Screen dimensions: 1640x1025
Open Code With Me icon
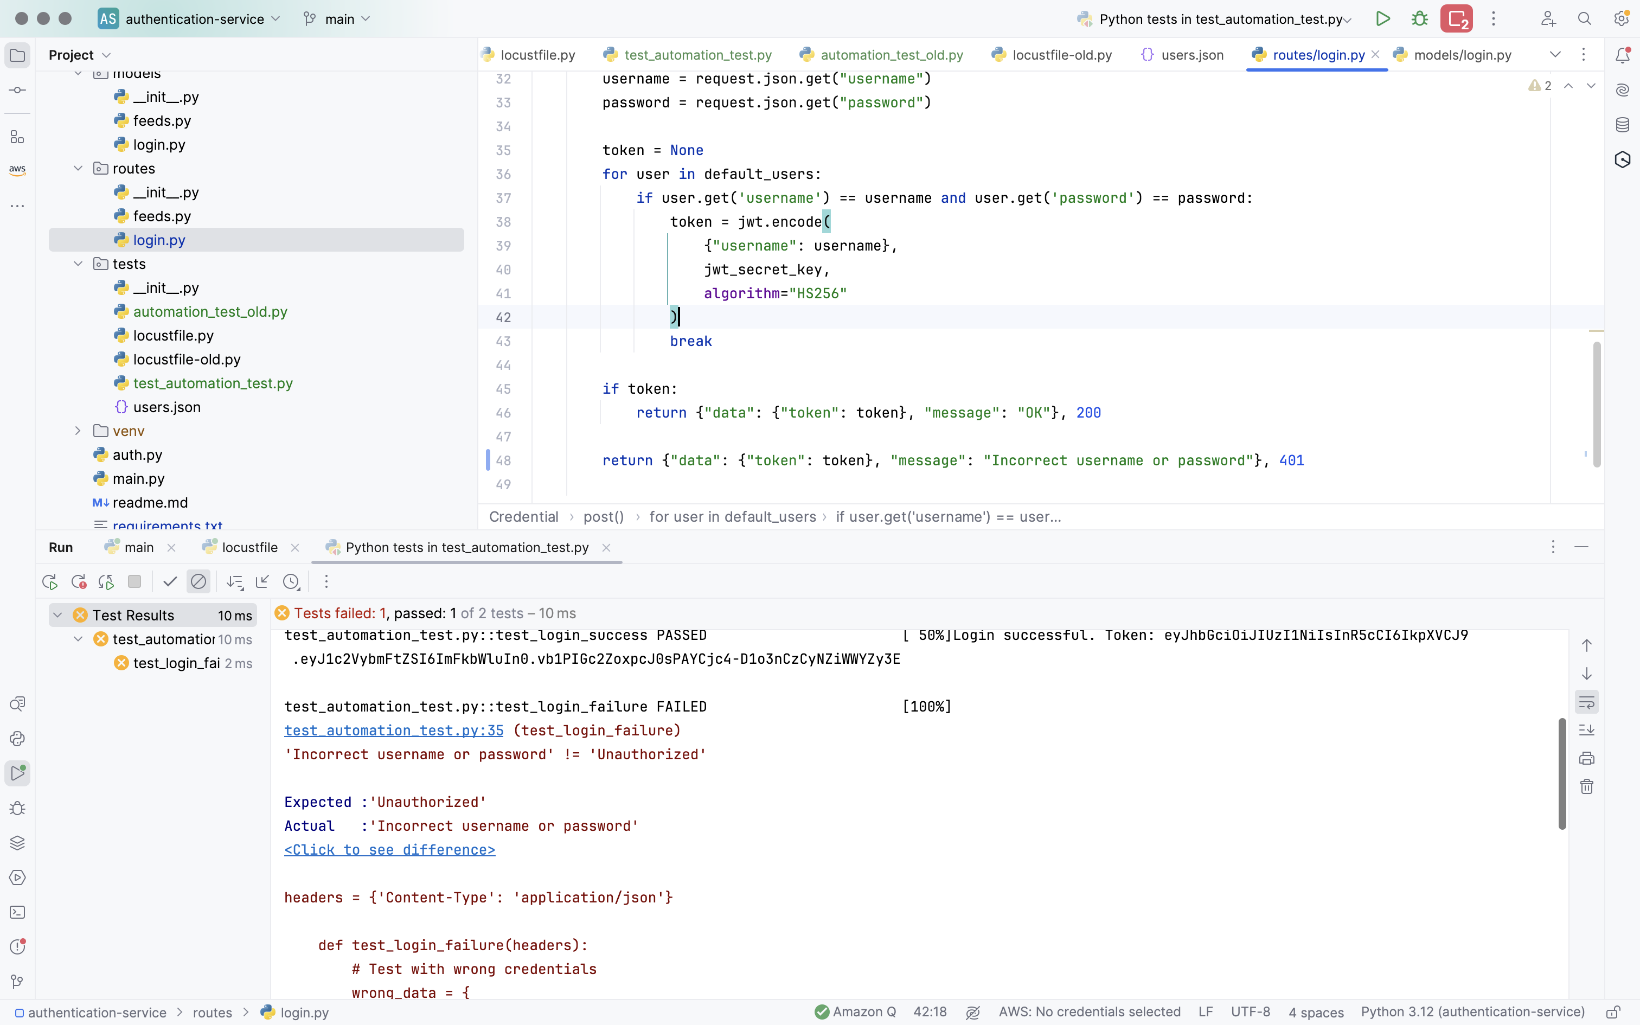click(1548, 19)
